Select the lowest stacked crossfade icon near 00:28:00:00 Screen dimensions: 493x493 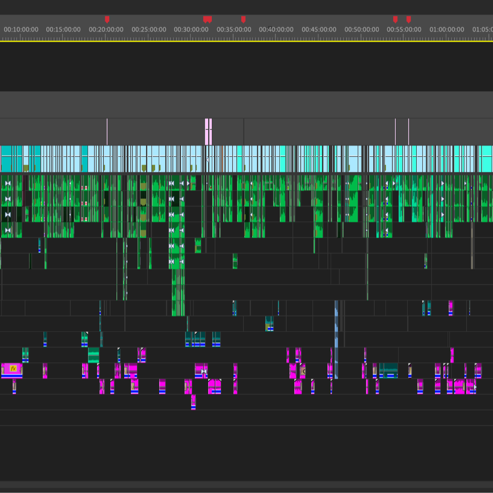171,262
